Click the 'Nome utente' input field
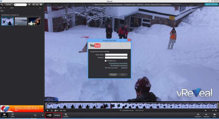 pyautogui.click(x=116, y=54)
